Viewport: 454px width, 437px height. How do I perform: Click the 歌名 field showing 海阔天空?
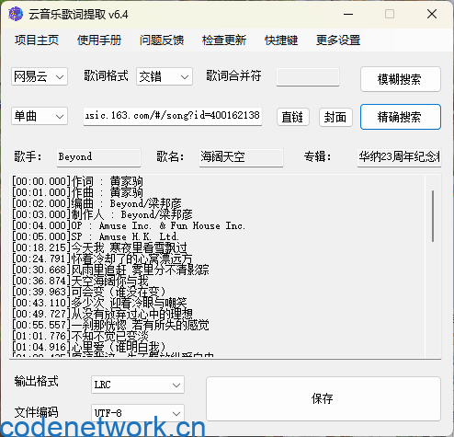241,157
